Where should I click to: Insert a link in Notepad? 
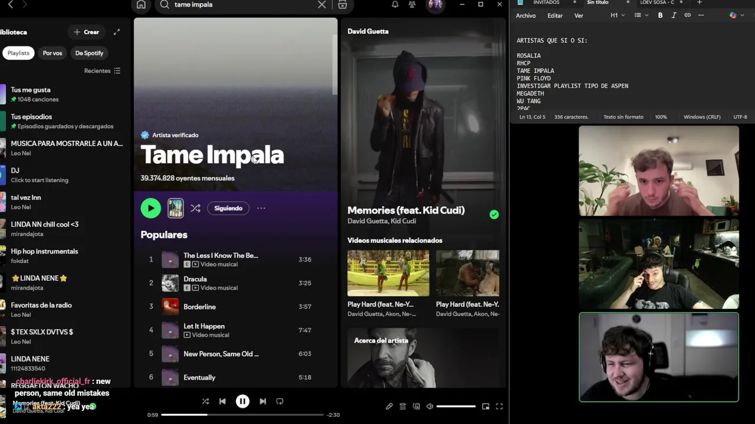coord(687,15)
